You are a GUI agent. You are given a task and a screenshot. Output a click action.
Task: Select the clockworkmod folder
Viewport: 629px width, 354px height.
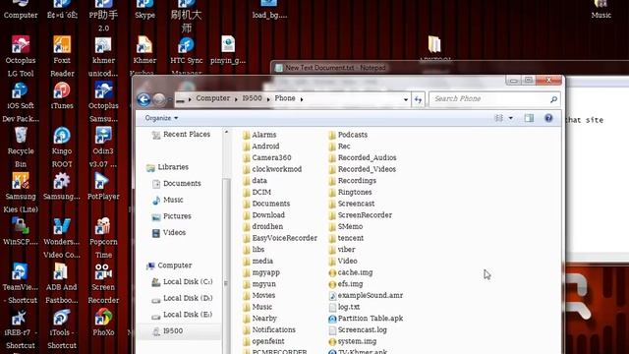(x=272, y=169)
